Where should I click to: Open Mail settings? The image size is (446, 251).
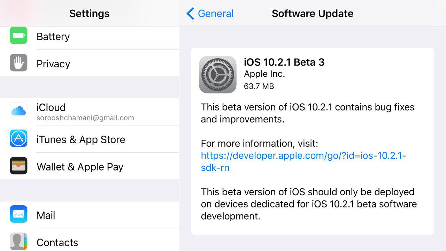click(x=89, y=215)
